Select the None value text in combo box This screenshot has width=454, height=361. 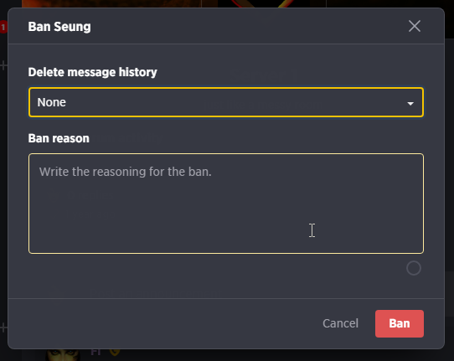[x=52, y=102]
